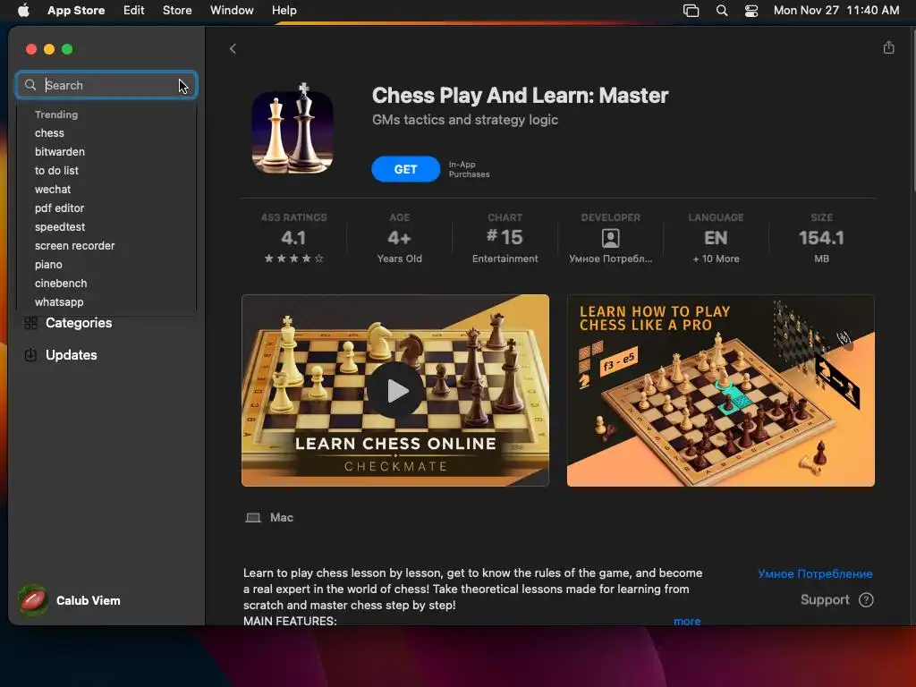Click the Chess Play And Learn: Master title
Screen dimensions: 916x687
[520, 95]
